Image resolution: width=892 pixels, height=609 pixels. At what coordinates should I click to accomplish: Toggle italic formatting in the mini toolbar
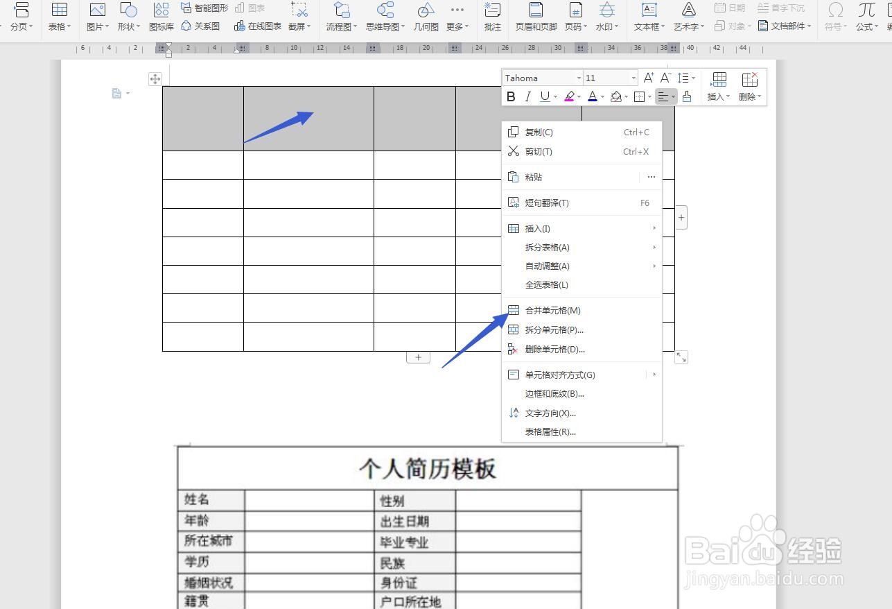click(x=527, y=96)
